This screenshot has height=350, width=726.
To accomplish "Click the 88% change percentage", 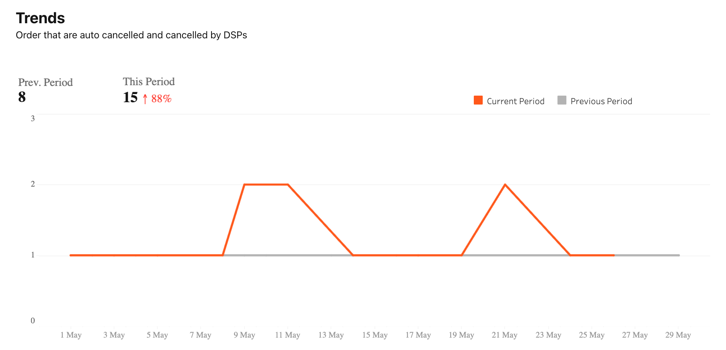I will [161, 99].
